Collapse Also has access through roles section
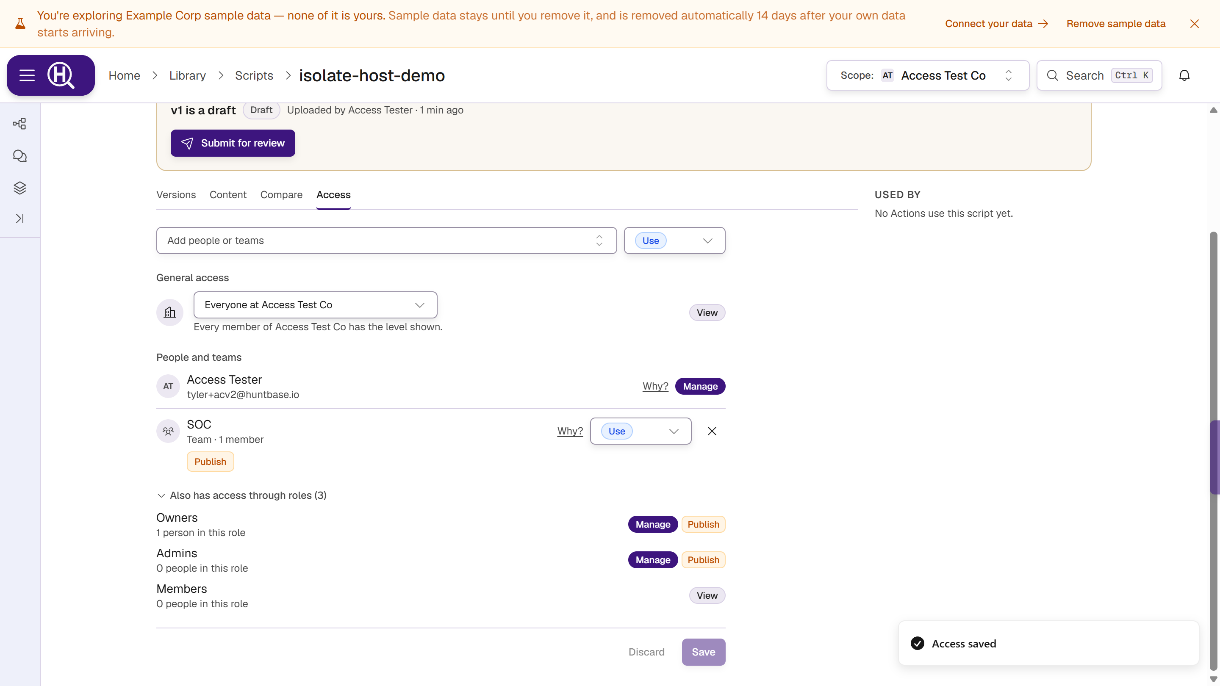Viewport: 1220px width, 686px height. click(x=241, y=495)
